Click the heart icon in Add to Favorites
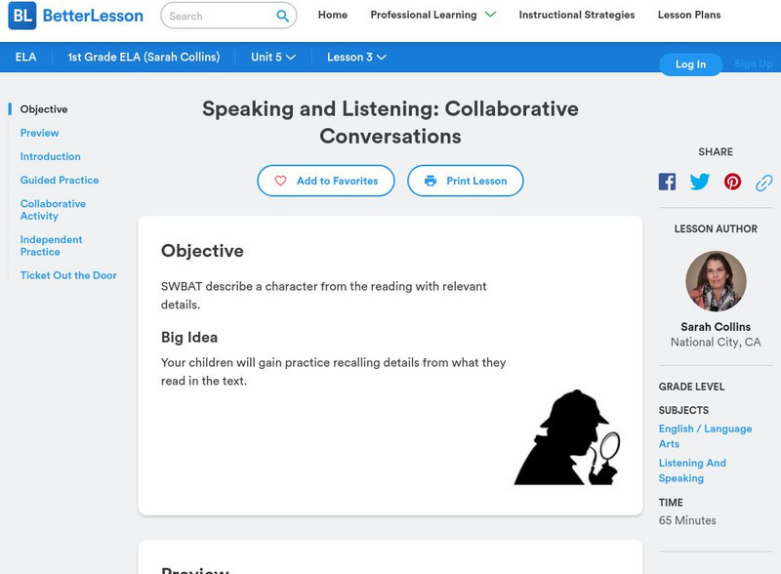 coord(281,181)
